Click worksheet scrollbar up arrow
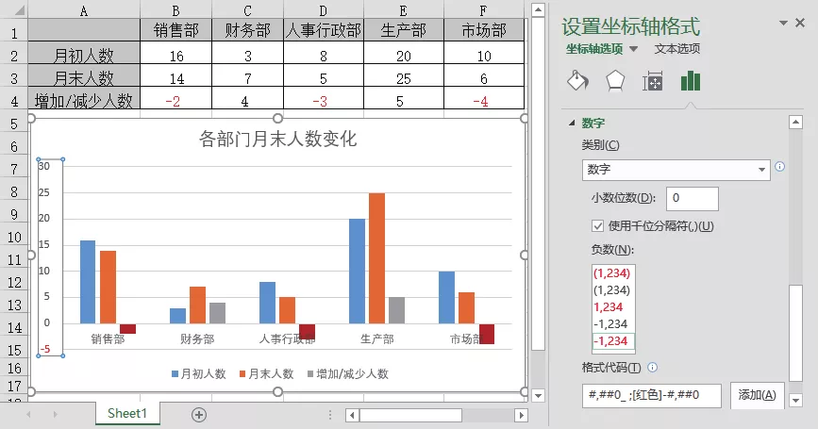The height and width of the screenshot is (429, 818). click(538, 10)
